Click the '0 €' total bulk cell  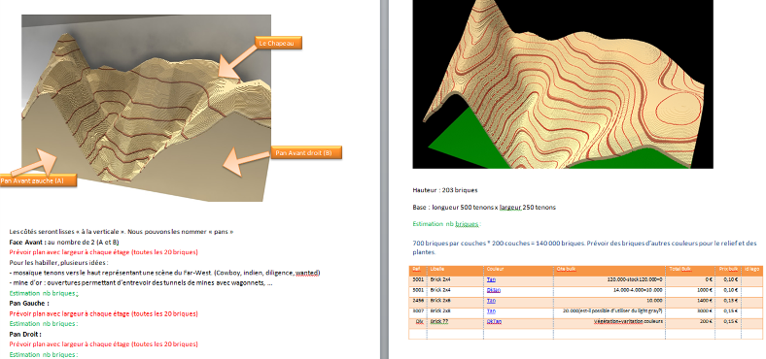click(x=690, y=280)
